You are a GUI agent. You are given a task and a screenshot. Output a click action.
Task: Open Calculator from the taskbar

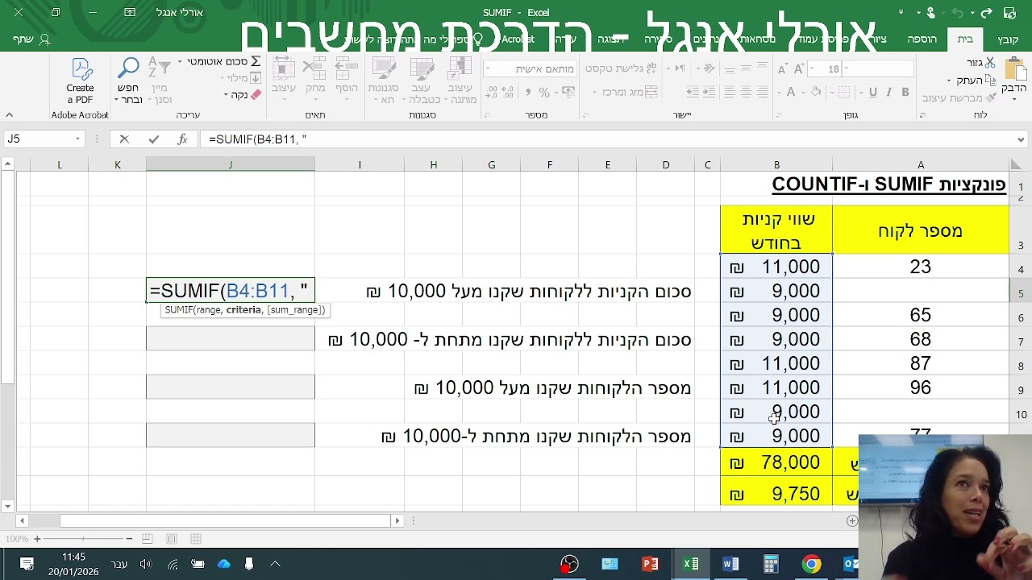pos(771,564)
